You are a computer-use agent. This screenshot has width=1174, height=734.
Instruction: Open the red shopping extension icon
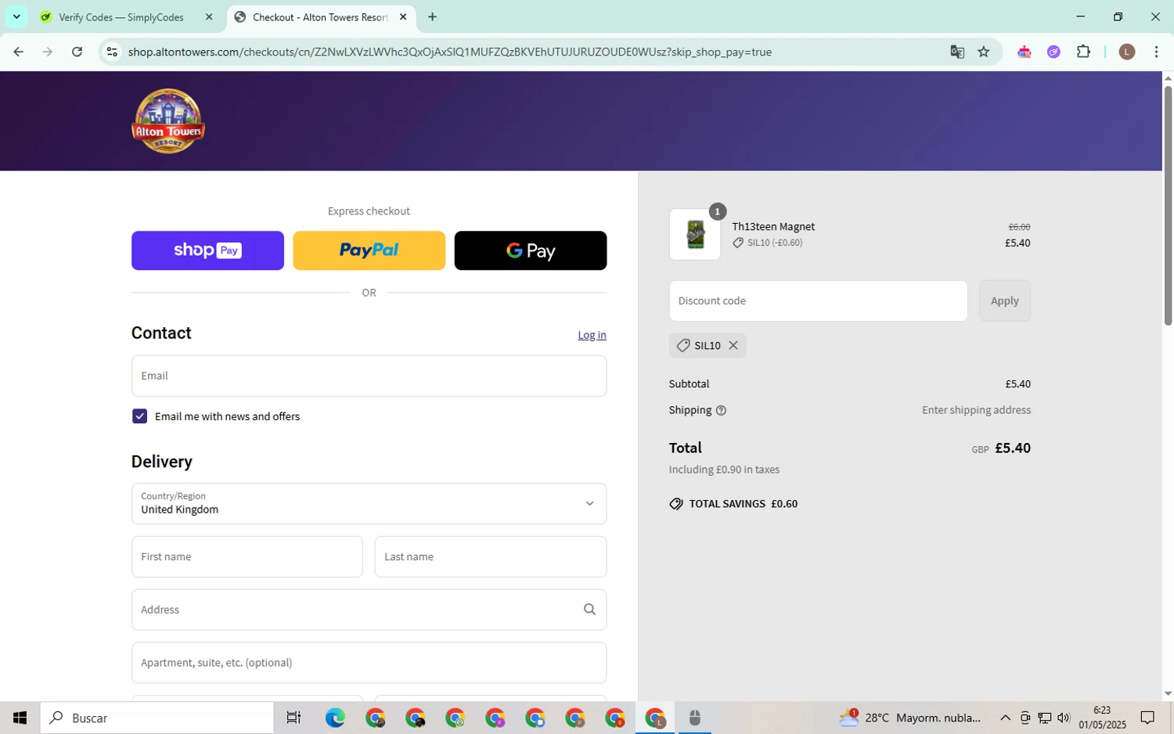tap(1024, 52)
